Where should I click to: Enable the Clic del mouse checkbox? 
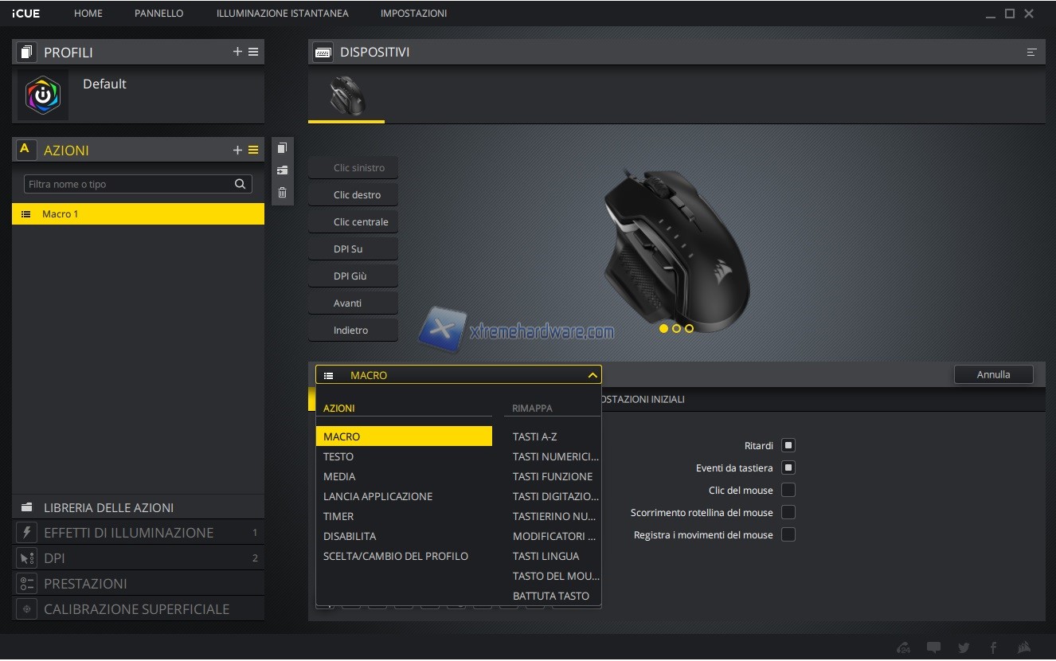pos(788,491)
